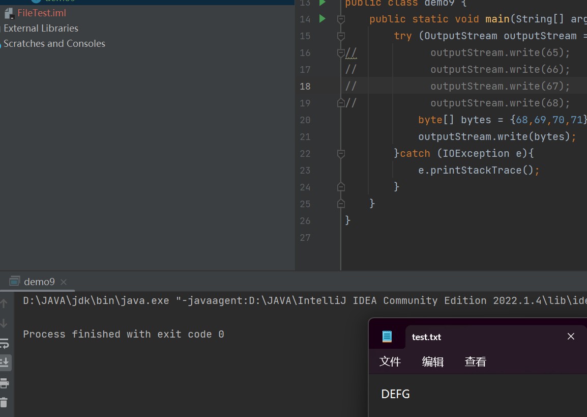Collapse the main method fold at line 14
The image size is (587, 417).
[x=341, y=19]
